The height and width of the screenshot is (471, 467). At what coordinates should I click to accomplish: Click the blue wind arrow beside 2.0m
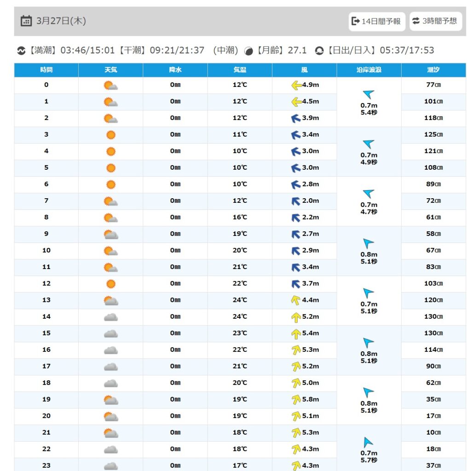tap(296, 201)
